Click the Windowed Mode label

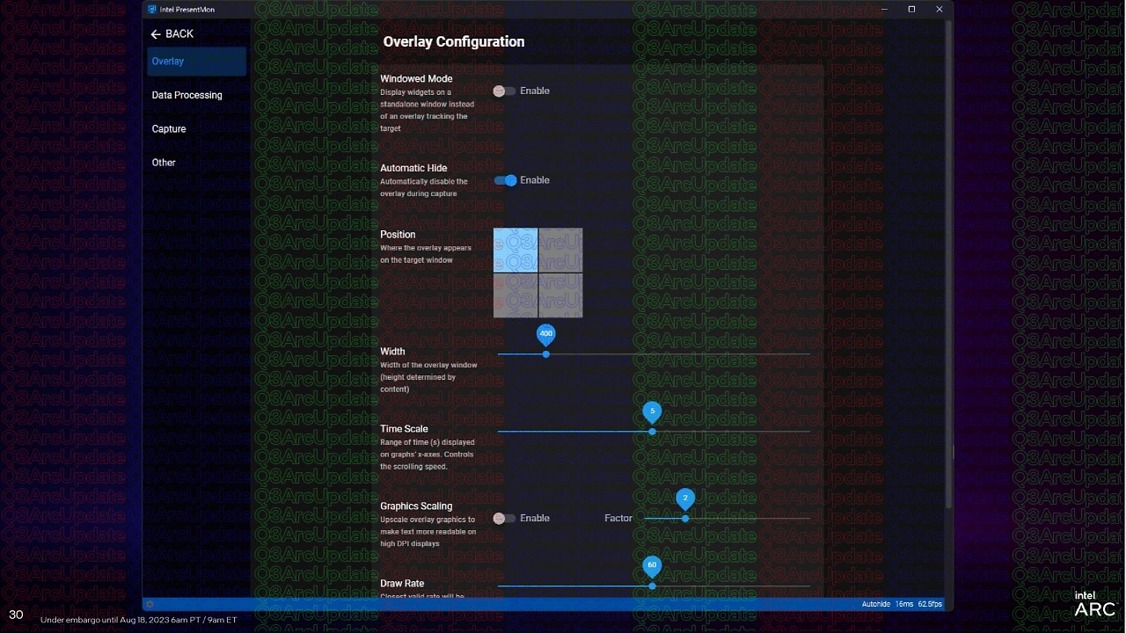coord(416,78)
